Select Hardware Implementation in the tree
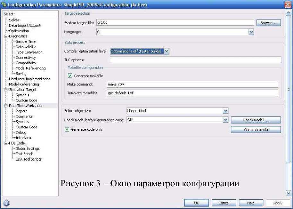Viewport: 293px width, 209px height. [30, 79]
